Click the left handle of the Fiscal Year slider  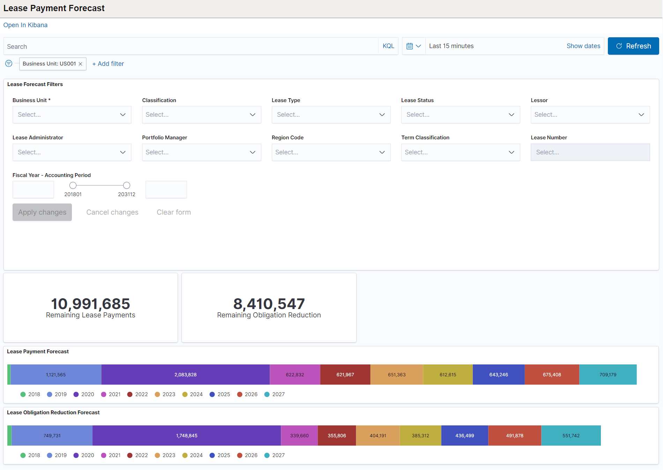coord(73,185)
